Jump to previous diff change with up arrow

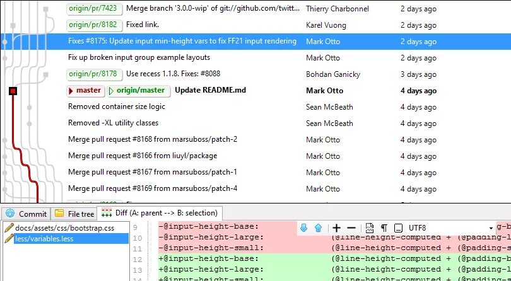pyautogui.click(x=319, y=228)
